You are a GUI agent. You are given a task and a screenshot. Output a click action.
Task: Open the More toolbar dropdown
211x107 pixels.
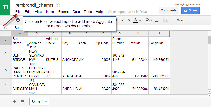182,20
